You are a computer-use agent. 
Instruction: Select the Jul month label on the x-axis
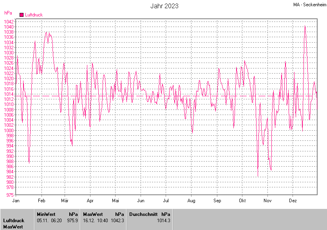pyautogui.click(x=166, y=201)
